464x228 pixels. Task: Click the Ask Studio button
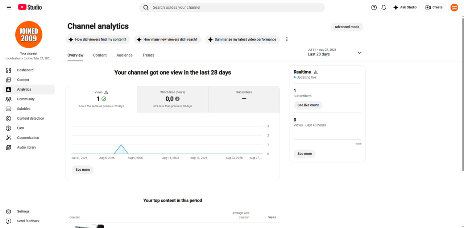pos(405,7)
